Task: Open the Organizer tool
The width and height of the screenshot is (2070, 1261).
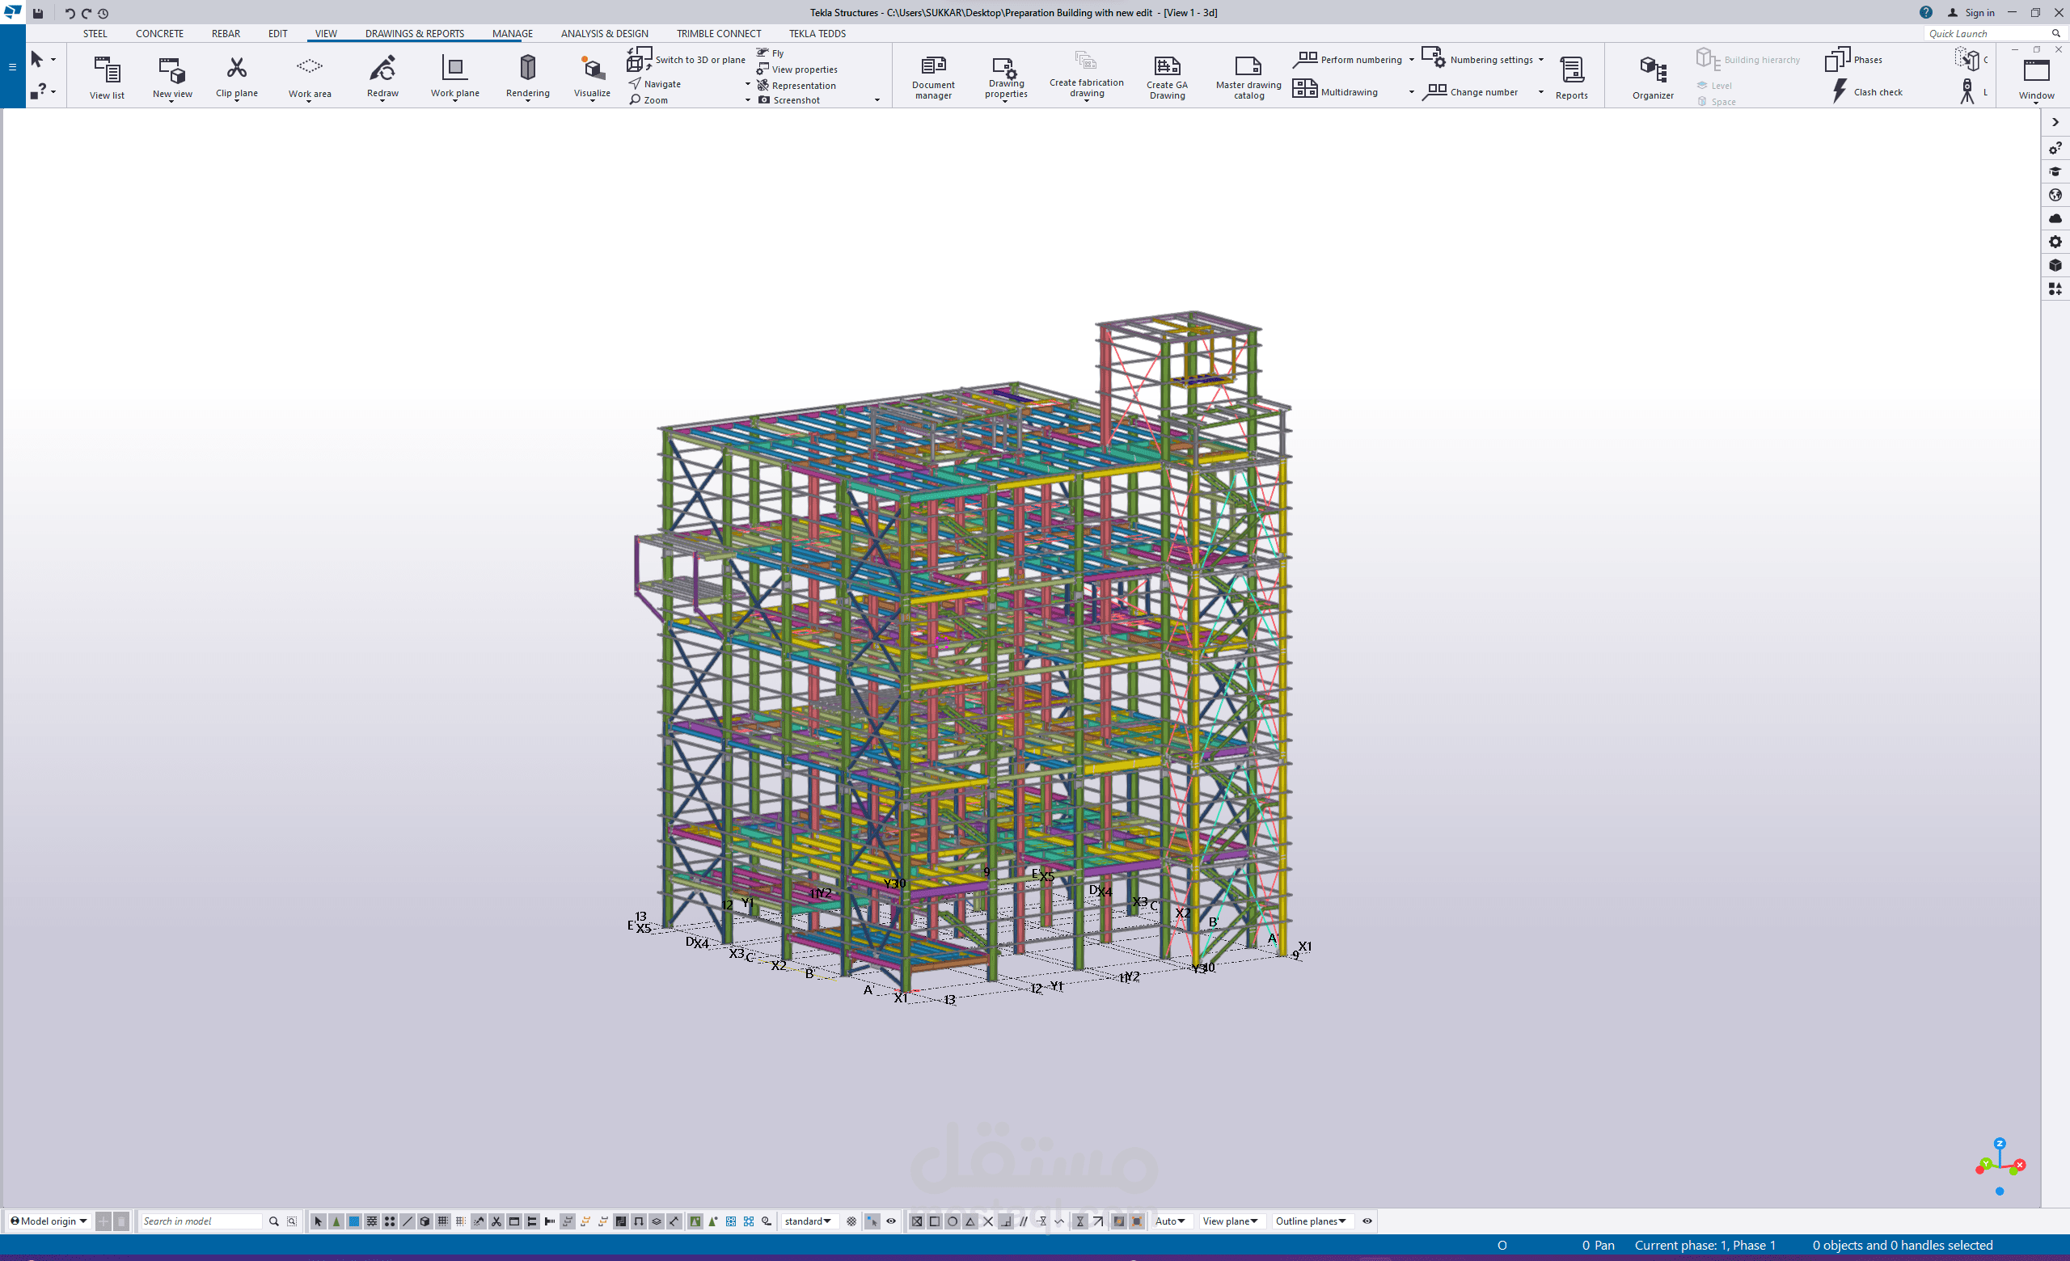Action: (x=1653, y=69)
